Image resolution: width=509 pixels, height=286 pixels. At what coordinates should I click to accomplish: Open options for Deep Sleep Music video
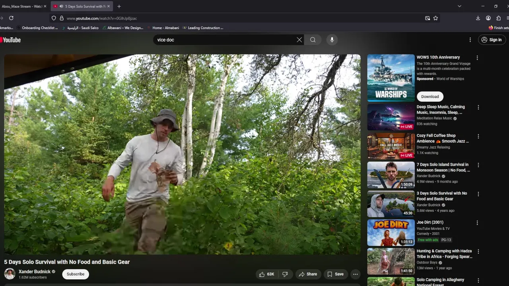coord(478,107)
